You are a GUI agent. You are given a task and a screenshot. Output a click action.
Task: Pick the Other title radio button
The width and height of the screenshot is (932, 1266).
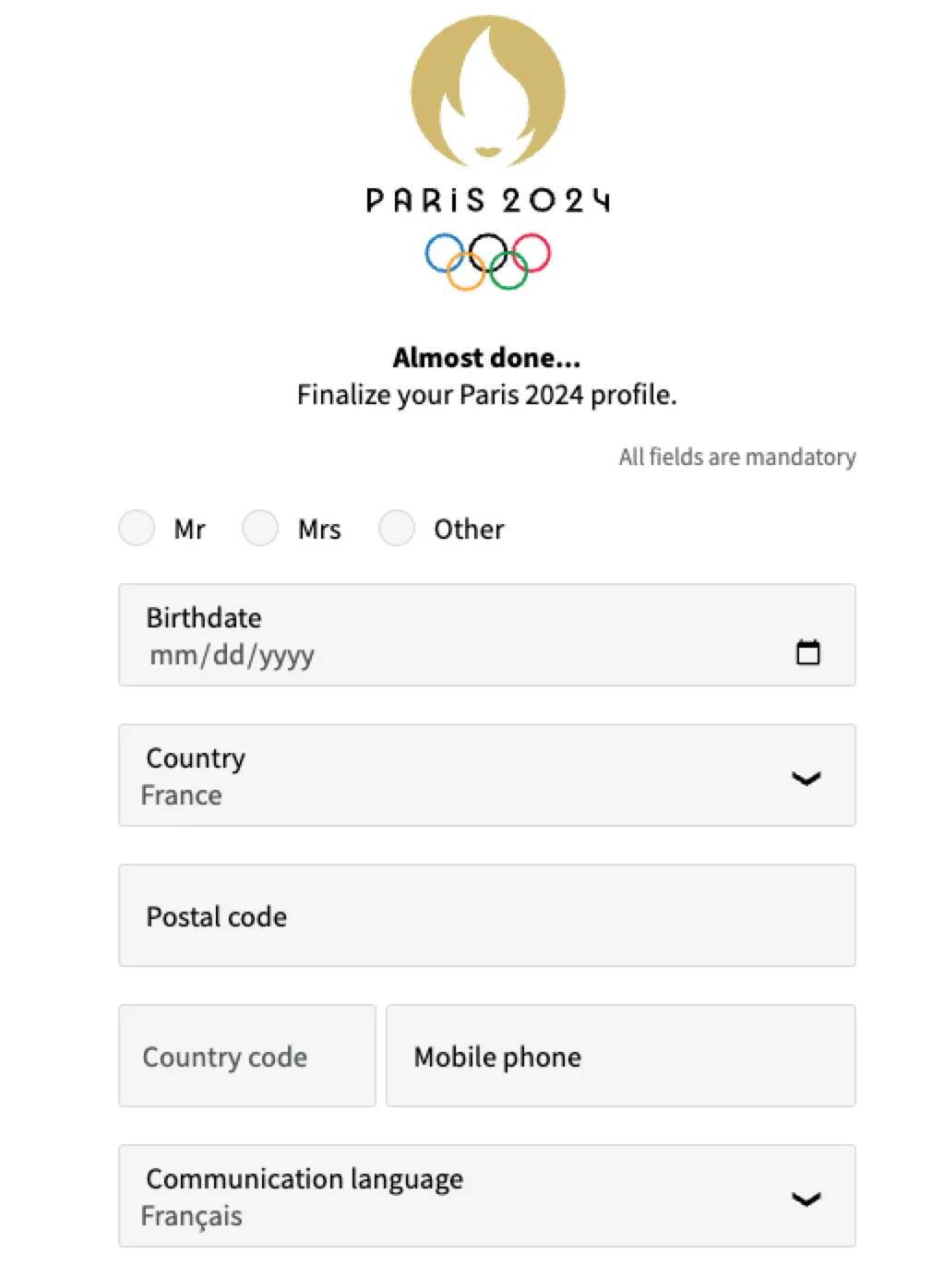click(397, 529)
